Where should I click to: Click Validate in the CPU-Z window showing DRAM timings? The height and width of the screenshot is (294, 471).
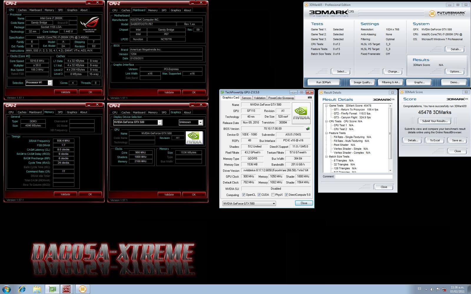pyautogui.click(x=65, y=194)
